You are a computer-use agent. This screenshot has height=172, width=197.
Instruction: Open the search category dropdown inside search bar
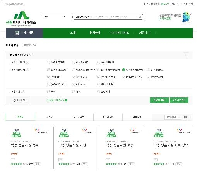(83, 17)
